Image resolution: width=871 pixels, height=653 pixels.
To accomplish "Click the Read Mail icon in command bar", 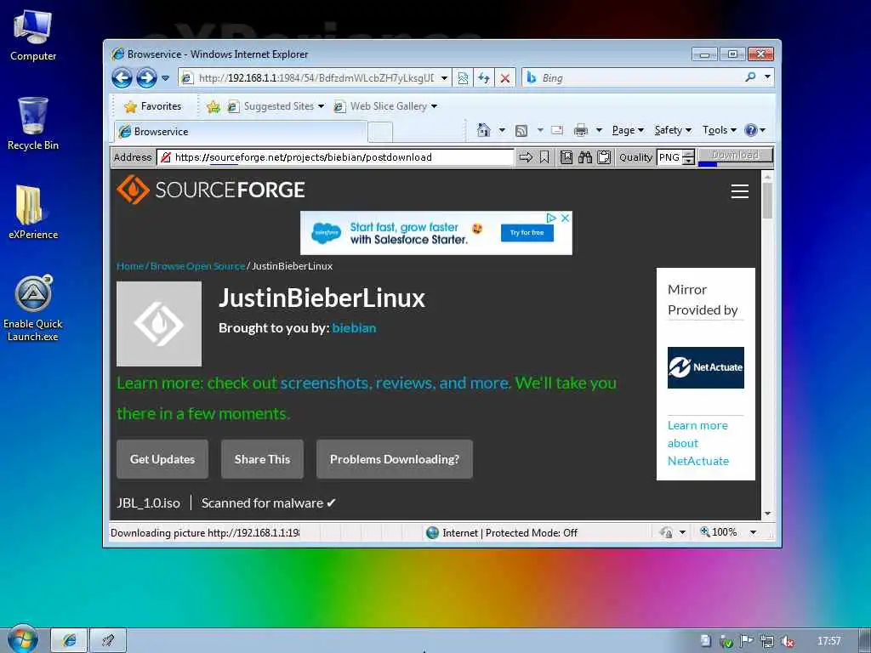I will point(557,130).
